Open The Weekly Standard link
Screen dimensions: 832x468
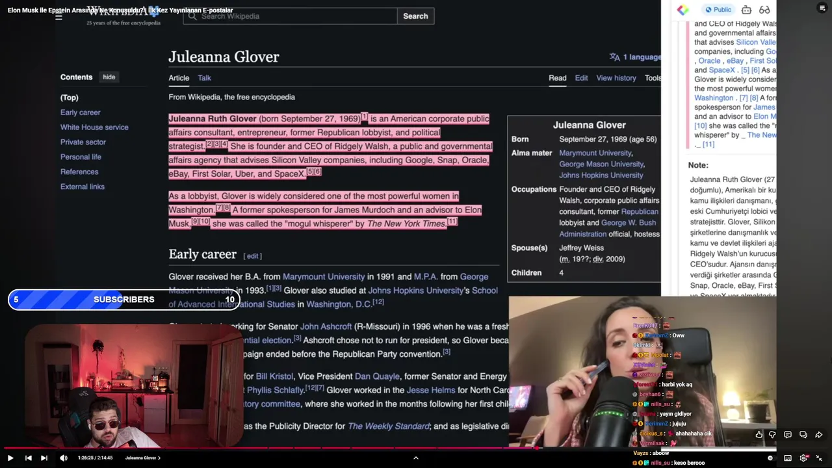tap(389, 426)
